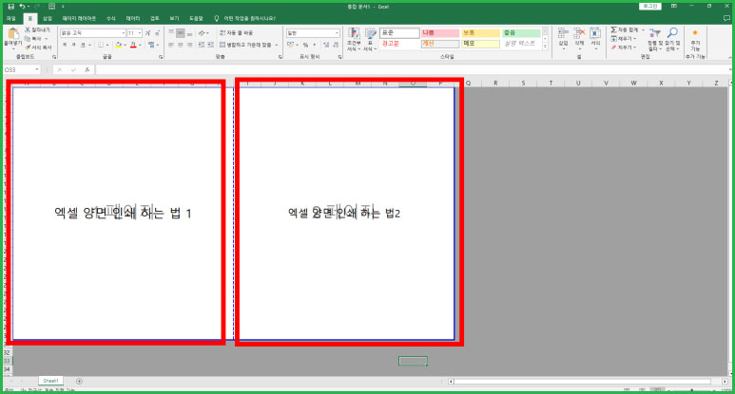
Task: Apply AutoSum 자동 합계
Action: [627, 30]
